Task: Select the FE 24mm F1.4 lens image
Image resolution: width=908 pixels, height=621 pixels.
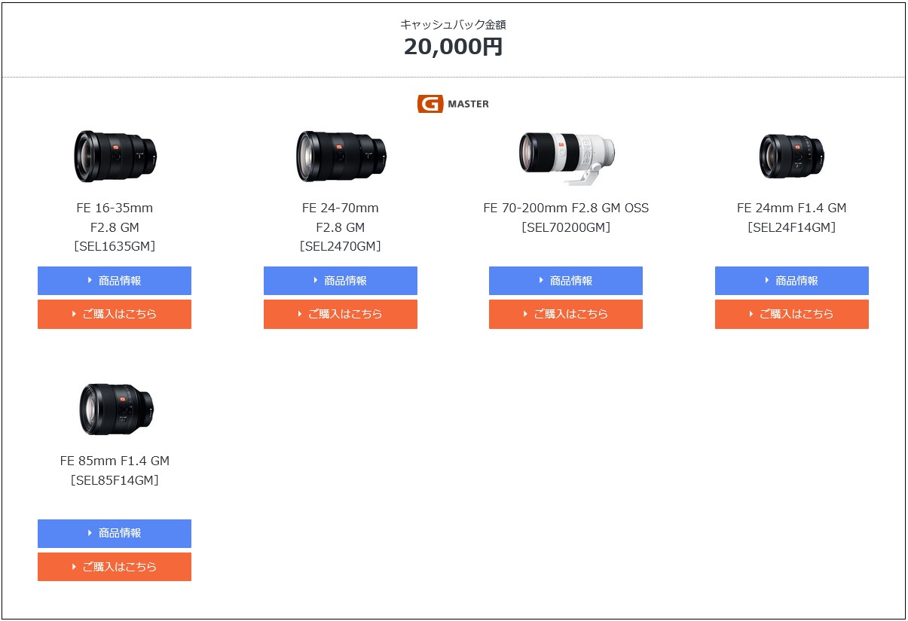Action: tap(792, 156)
